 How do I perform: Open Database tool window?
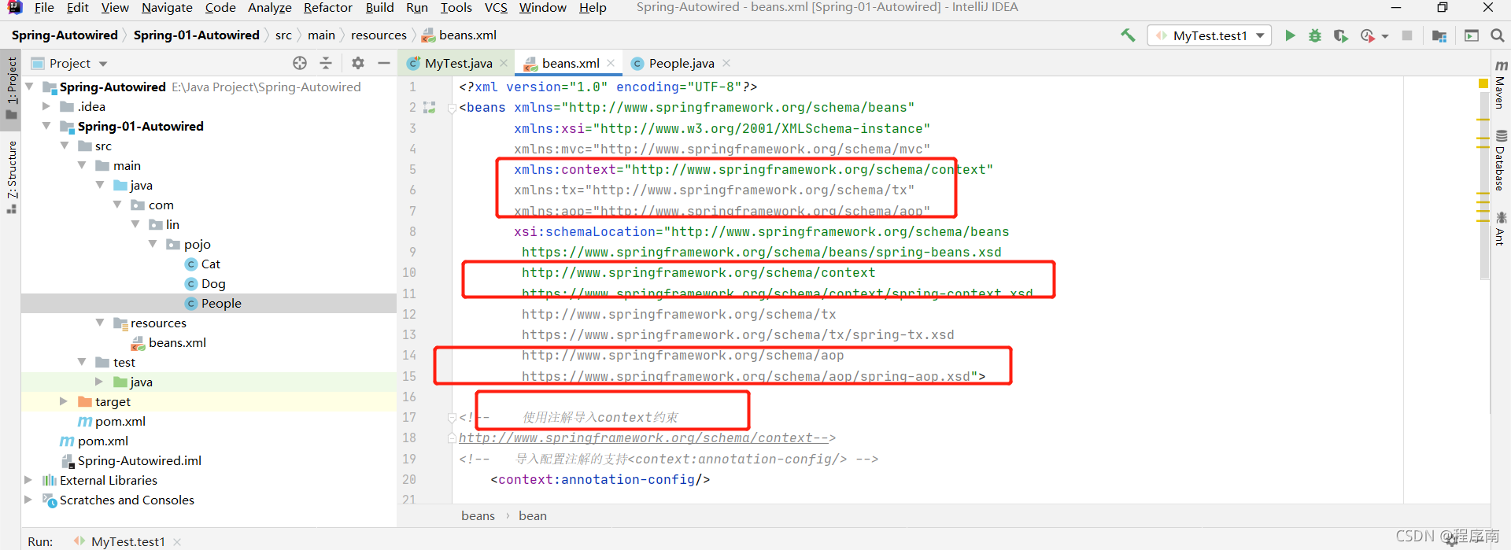(1501, 161)
